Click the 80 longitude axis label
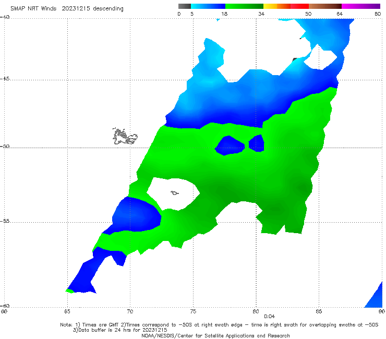The height and width of the screenshot is (339, 386). coord(256,311)
